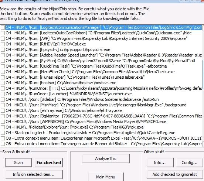Select the ehTray.exe row
This screenshot has height=181, width=204.
pos(64,110)
